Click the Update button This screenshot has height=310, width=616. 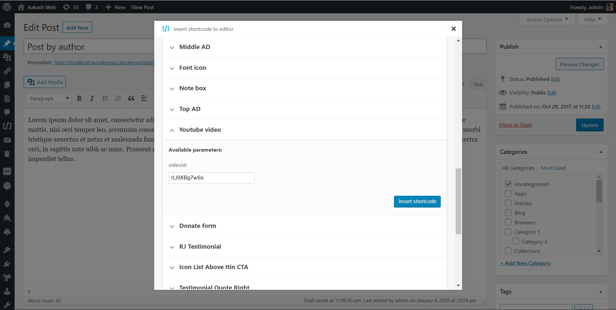[590, 125]
